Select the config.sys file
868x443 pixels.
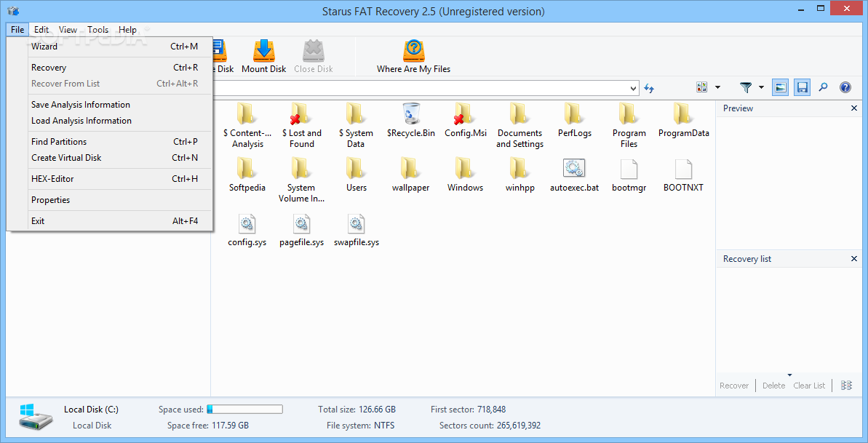(x=247, y=229)
